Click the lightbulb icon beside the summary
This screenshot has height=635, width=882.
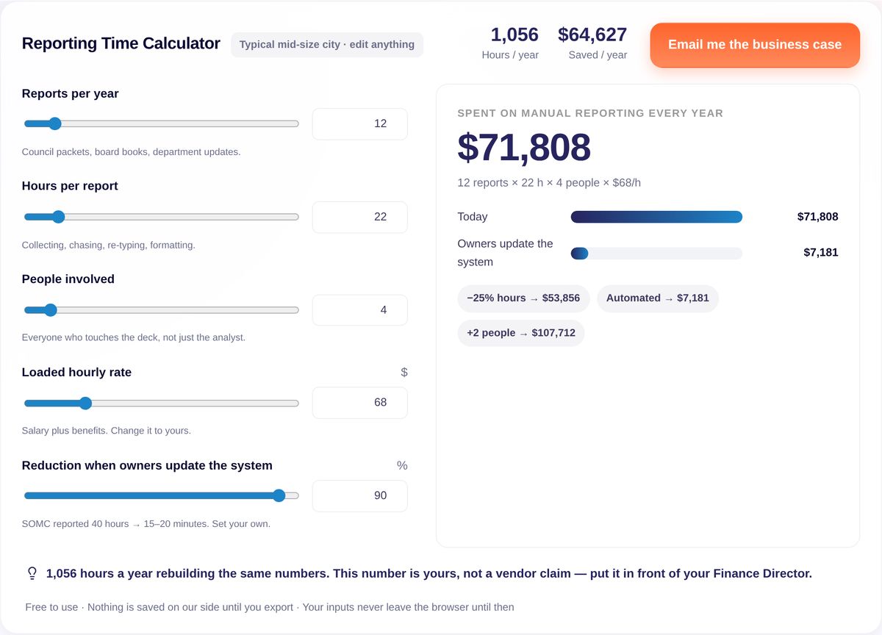pyautogui.click(x=32, y=573)
